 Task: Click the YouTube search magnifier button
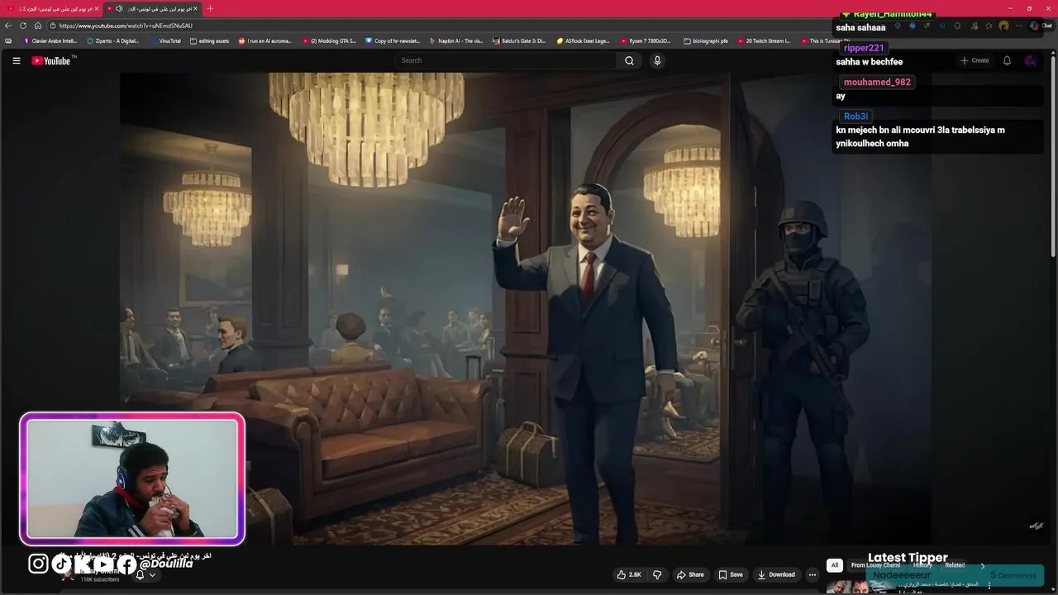[629, 60]
